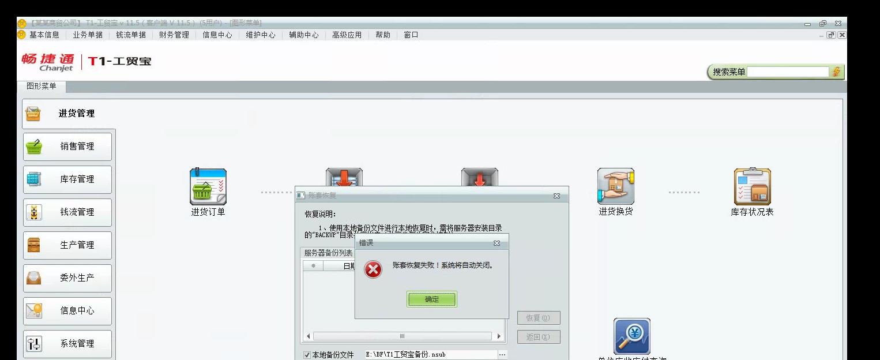Open the 库存状况表 (inventory status) icon
Image resolution: width=880 pixels, height=360 pixels.
[753, 186]
